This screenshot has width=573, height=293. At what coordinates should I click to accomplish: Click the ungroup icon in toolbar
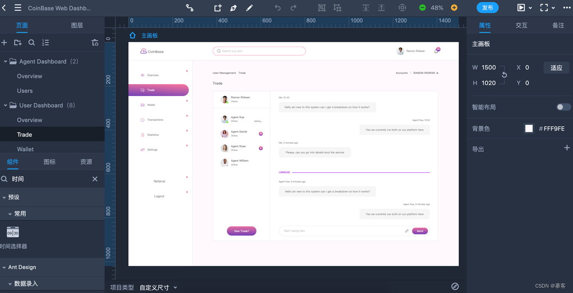pyautogui.click(x=337, y=8)
